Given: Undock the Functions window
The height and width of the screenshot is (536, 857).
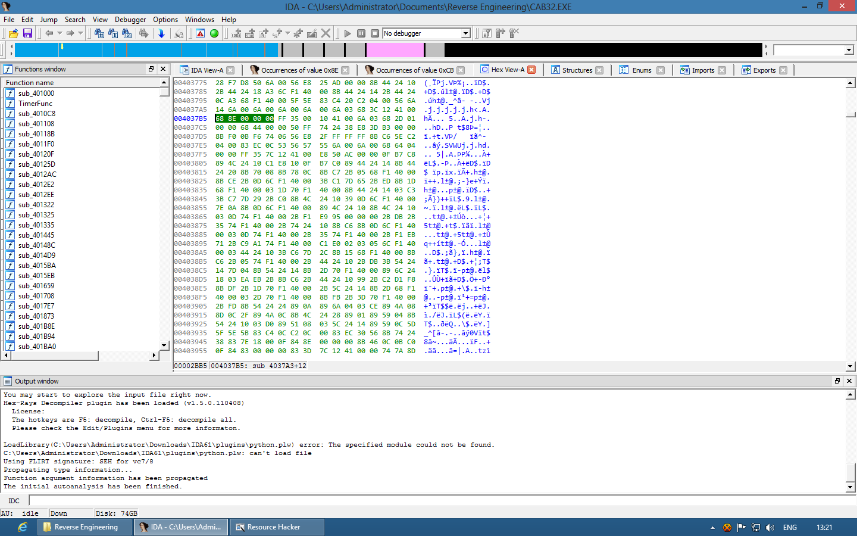Looking at the screenshot, I should pos(151,69).
